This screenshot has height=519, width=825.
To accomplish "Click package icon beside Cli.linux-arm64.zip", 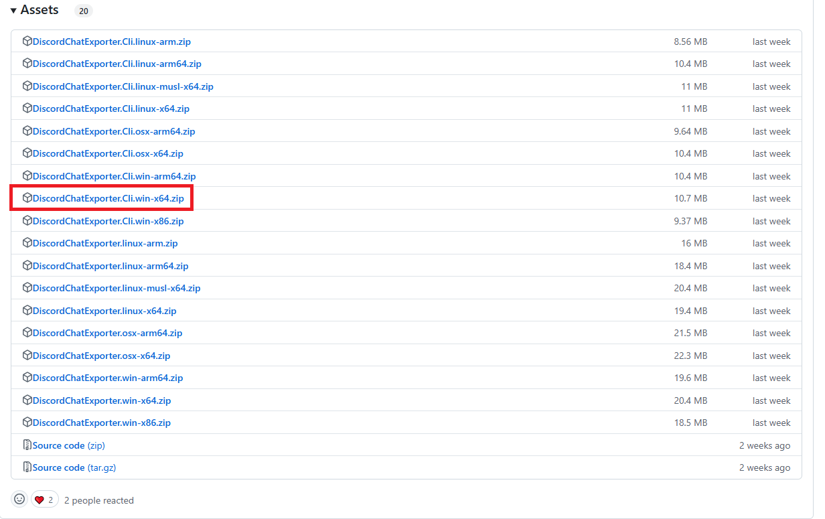I will (27, 64).
